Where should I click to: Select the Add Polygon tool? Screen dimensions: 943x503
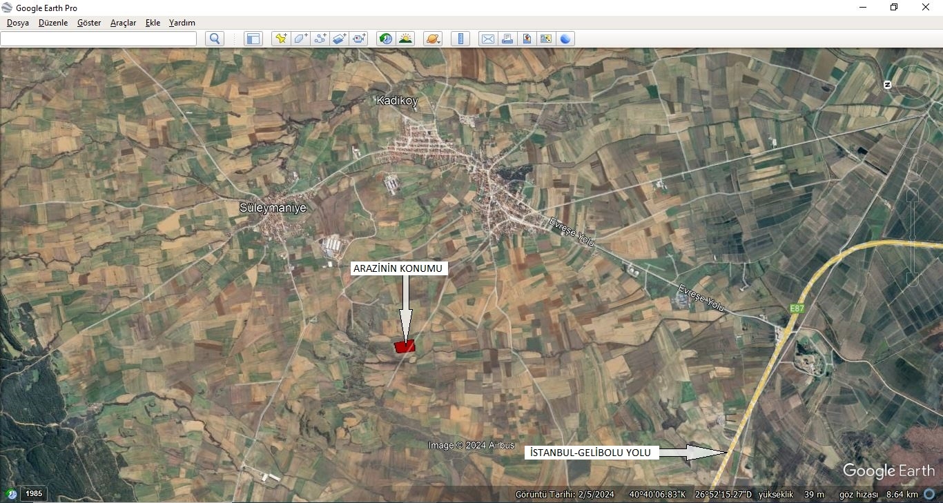point(300,39)
